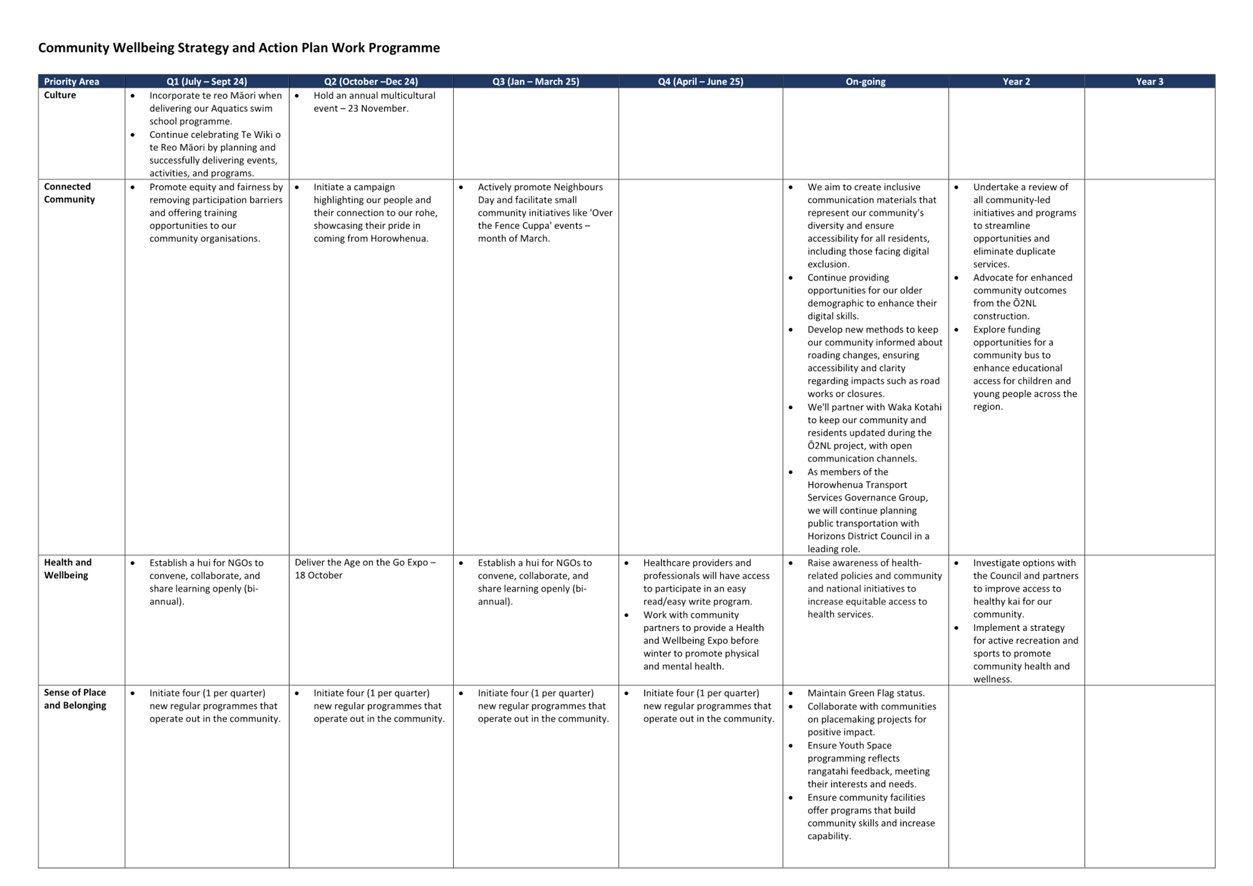This screenshot has width=1253, height=886.
Task: Click 'Raise awareness of health-related policies' bullet
Action: click(875, 589)
